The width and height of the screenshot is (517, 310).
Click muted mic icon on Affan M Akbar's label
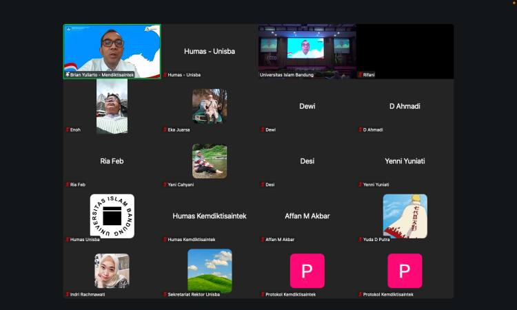tap(263, 240)
